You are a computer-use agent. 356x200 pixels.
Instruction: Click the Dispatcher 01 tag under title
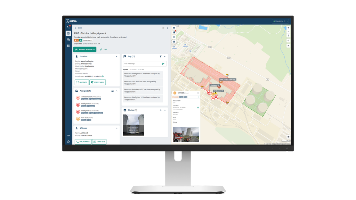click(x=86, y=40)
